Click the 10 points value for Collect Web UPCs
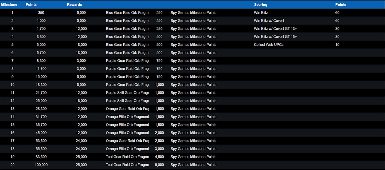 point(337,45)
